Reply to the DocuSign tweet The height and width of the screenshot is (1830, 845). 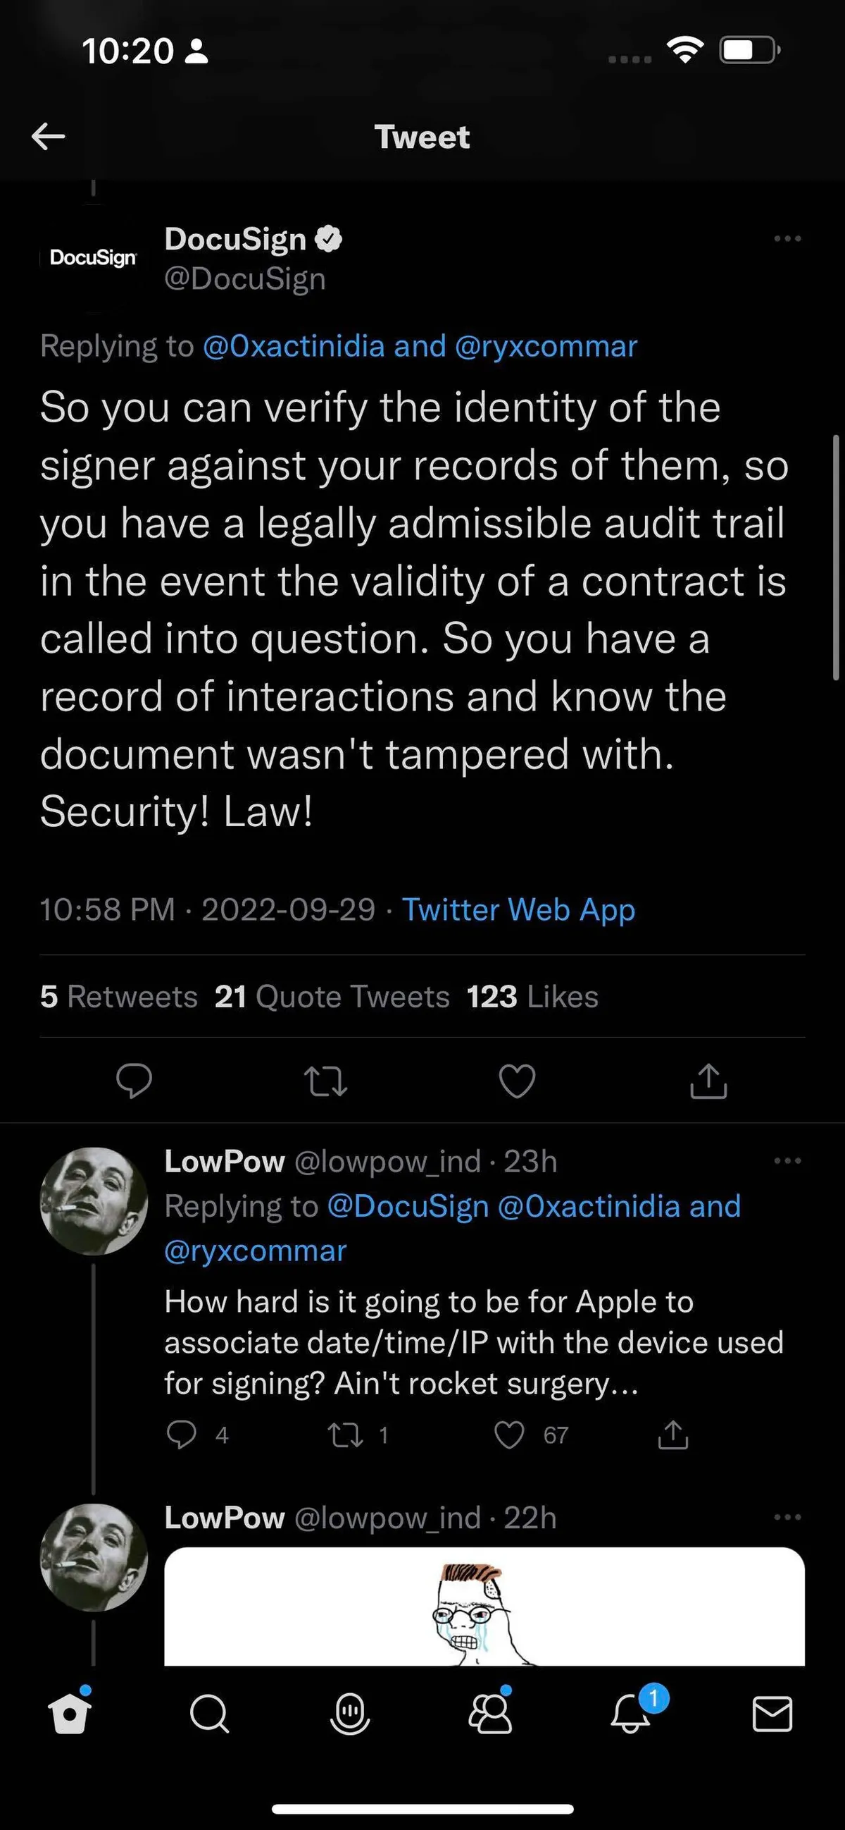pos(133,1081)
